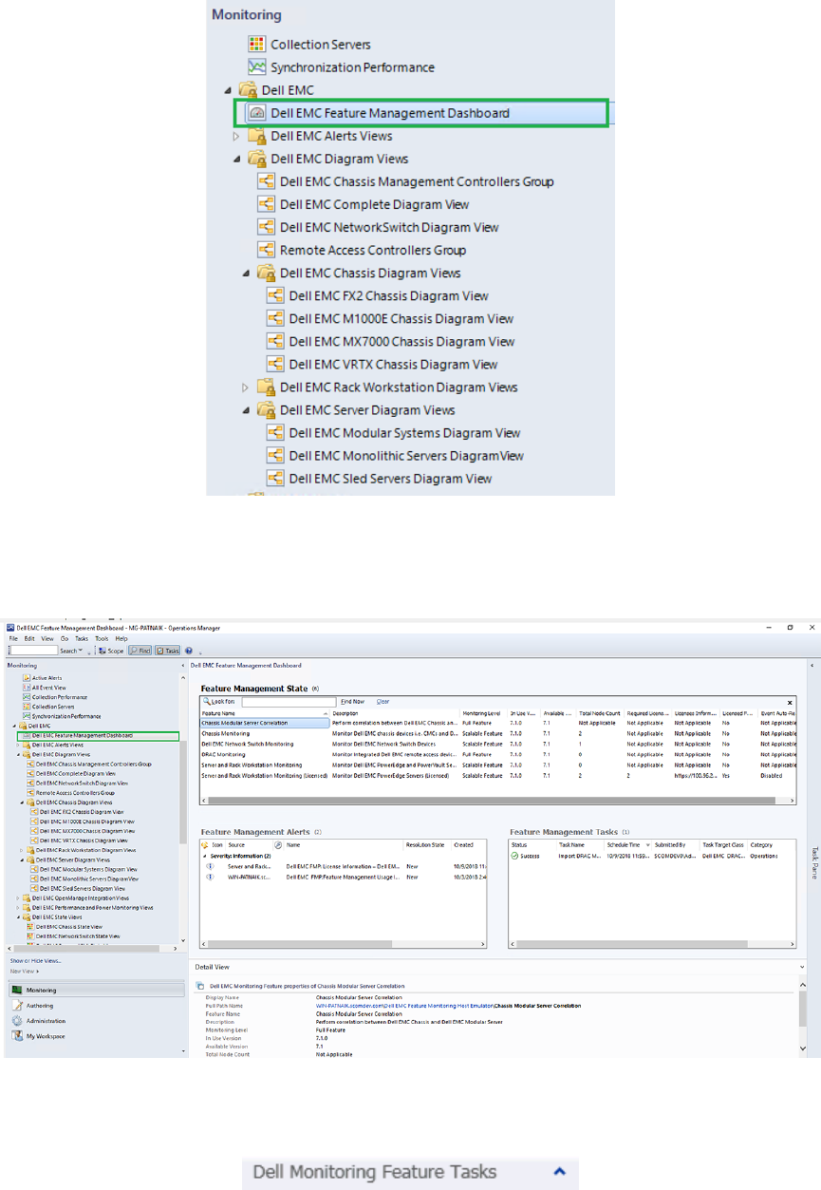Click the Active Alerts icon in the Operations Manager tree
The image size is (821, 1190).
[27, 678]
